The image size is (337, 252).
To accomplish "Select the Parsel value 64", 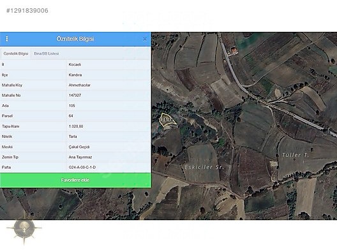I will (x=71, y=116).
